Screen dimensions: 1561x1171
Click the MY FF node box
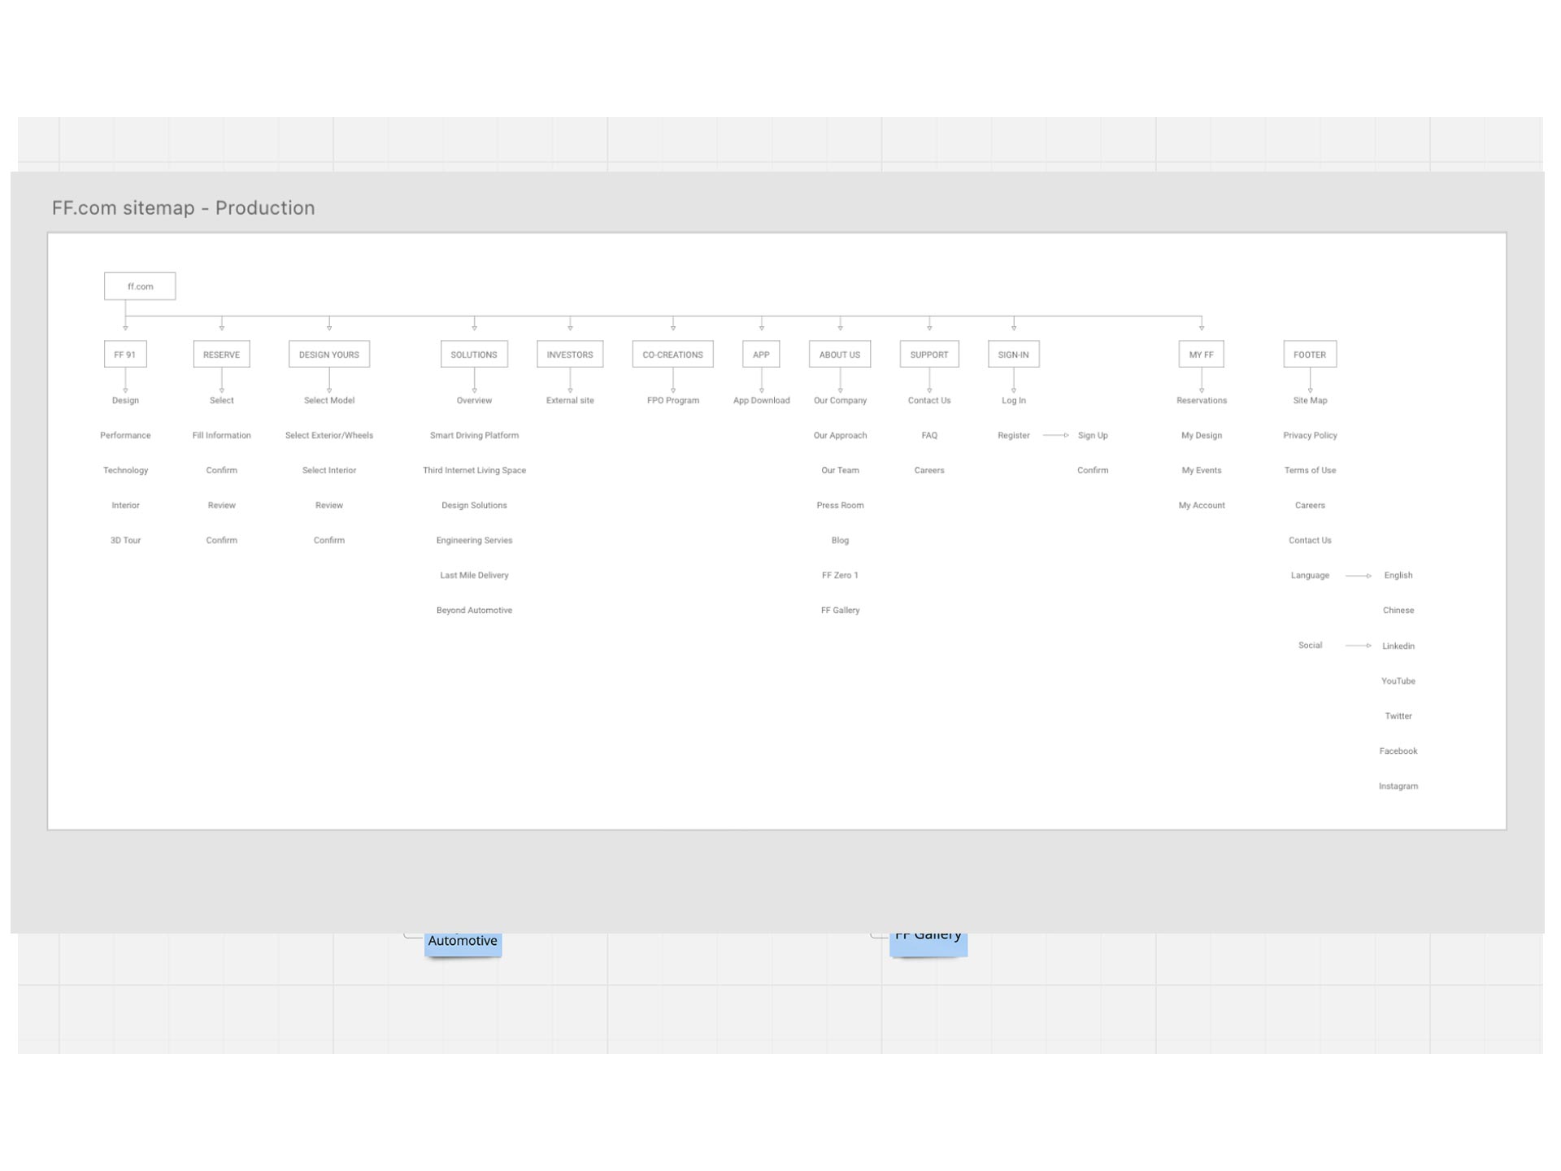1202,355
